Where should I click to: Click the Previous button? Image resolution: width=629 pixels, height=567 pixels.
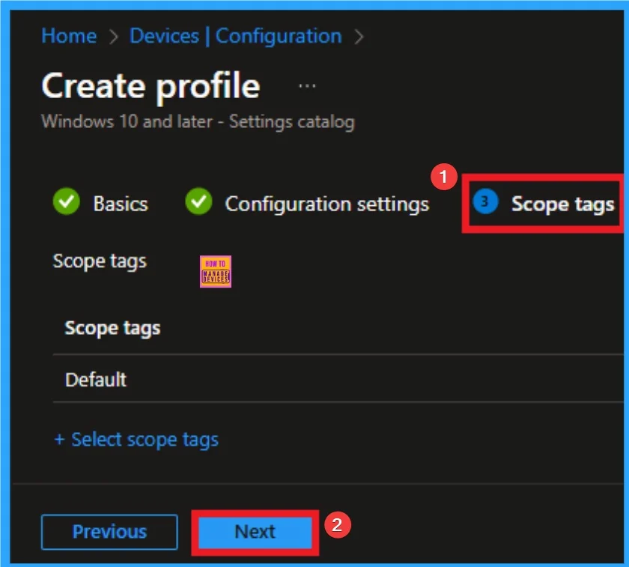click(109, 532)
